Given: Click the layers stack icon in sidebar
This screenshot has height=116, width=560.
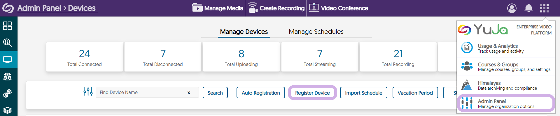Looking at the screenshot, I should point(7,110).
